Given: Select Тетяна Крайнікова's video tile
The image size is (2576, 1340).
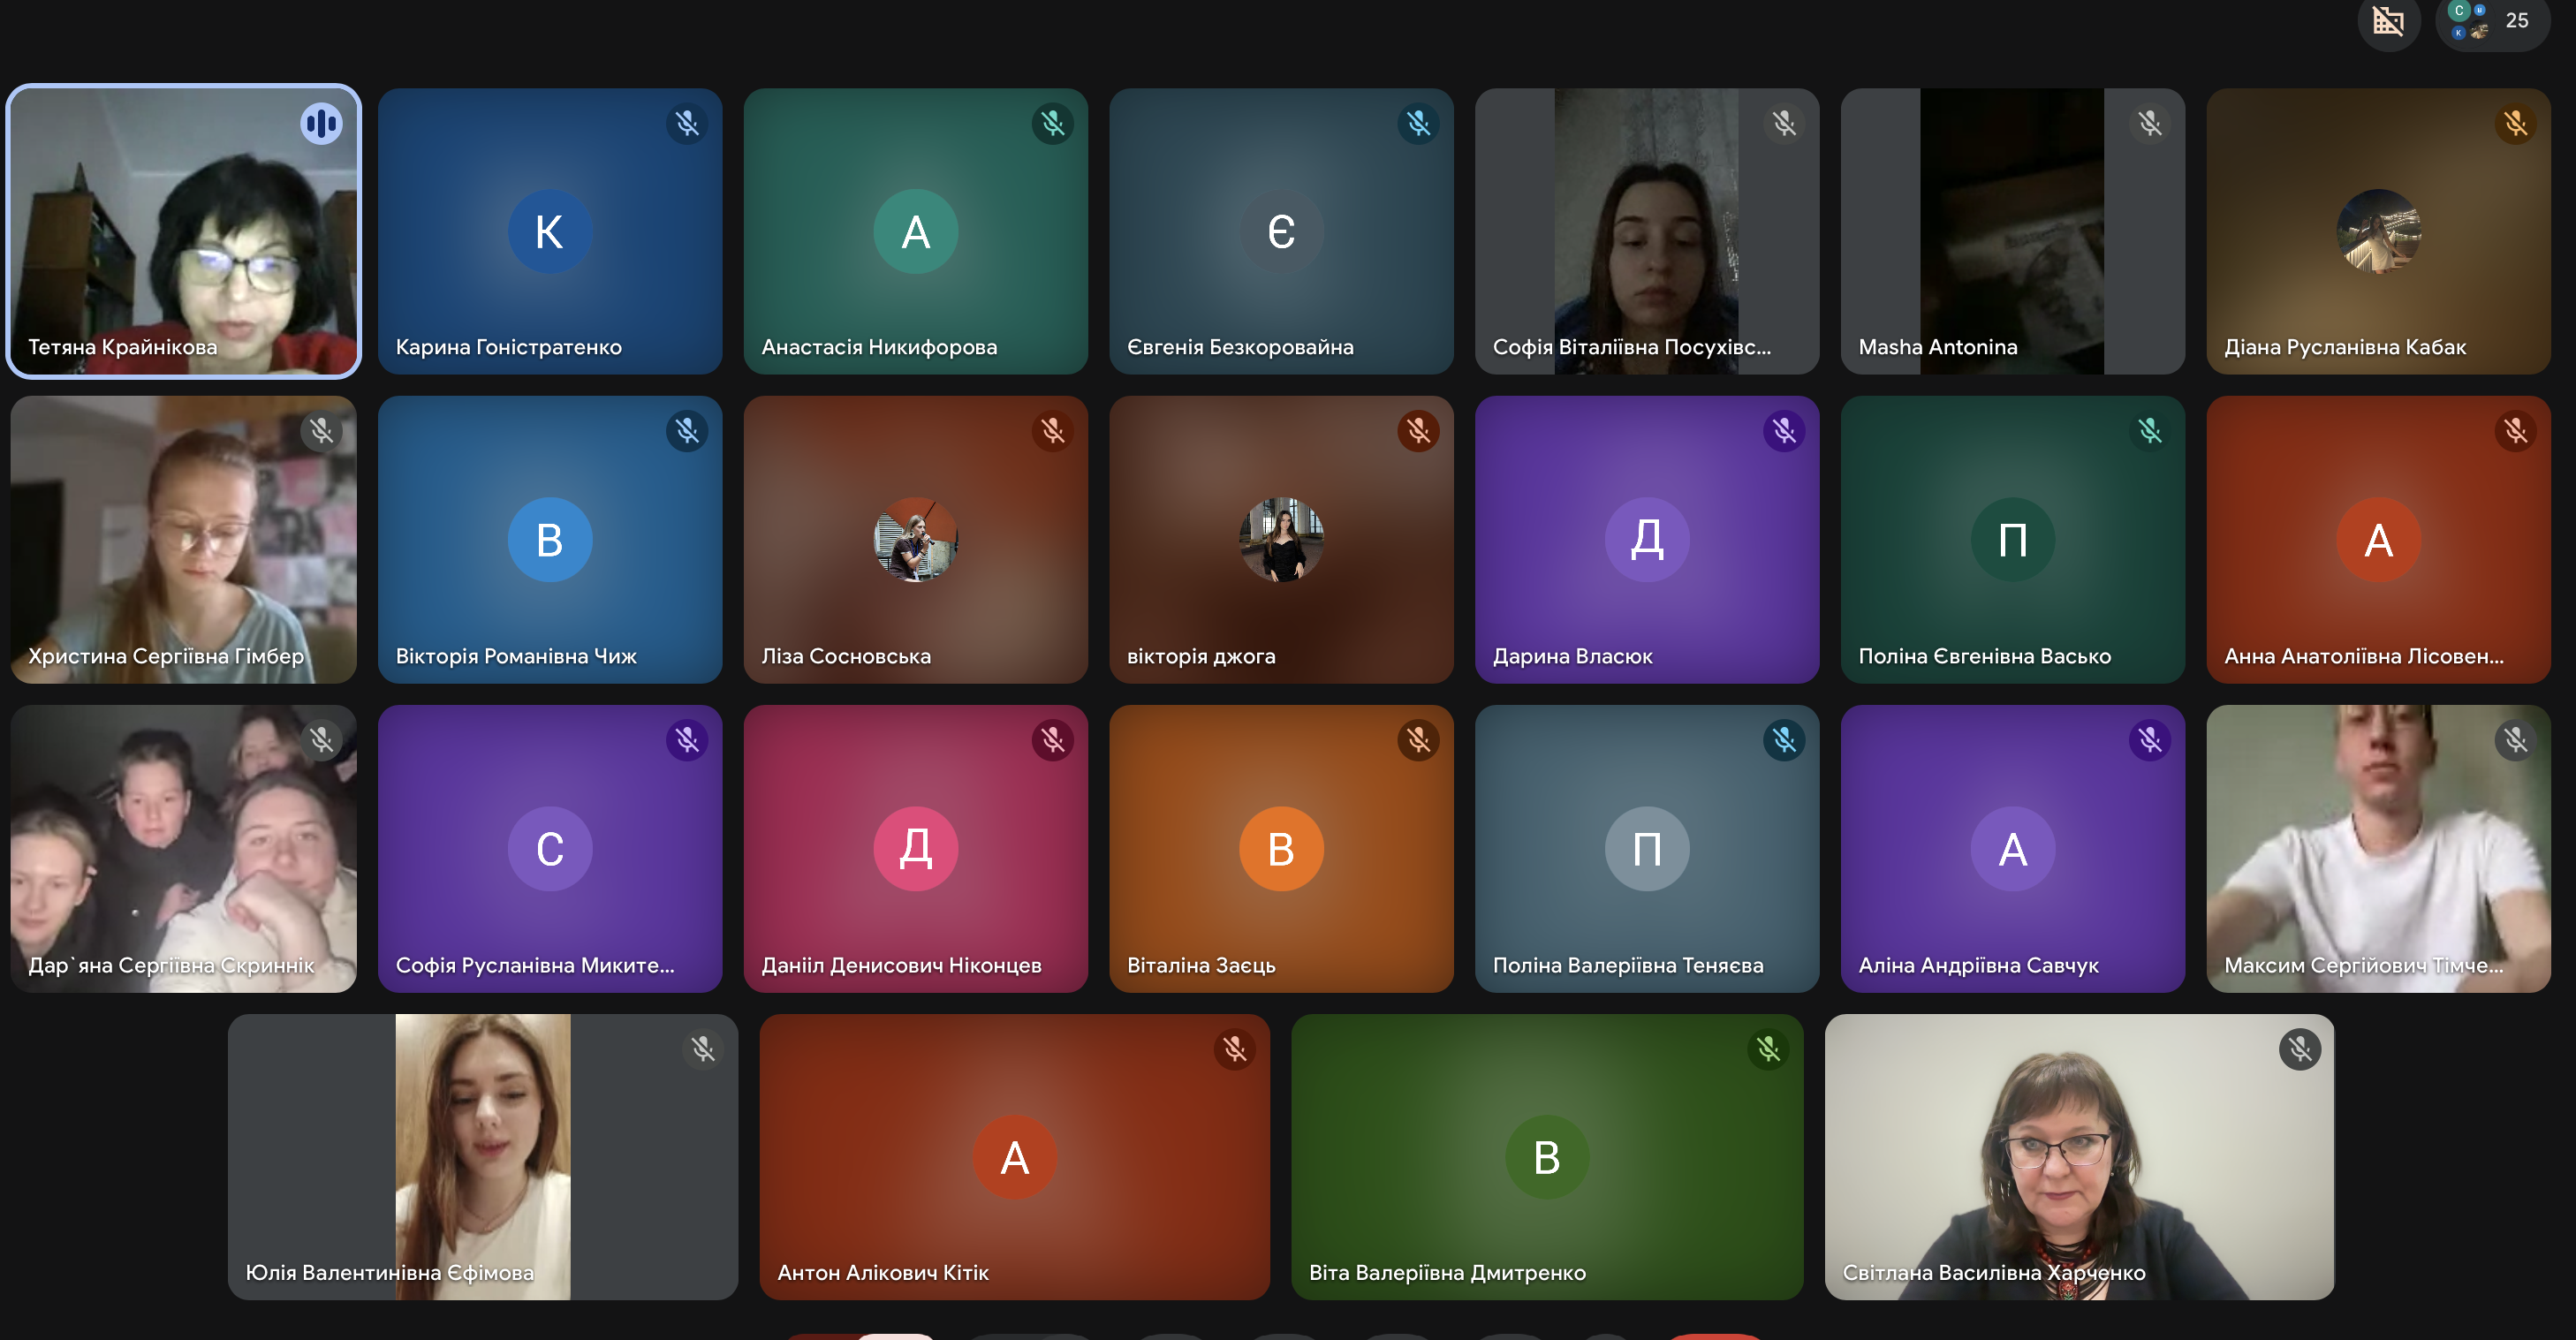Looking at the screenshot, I should [184, 232].
